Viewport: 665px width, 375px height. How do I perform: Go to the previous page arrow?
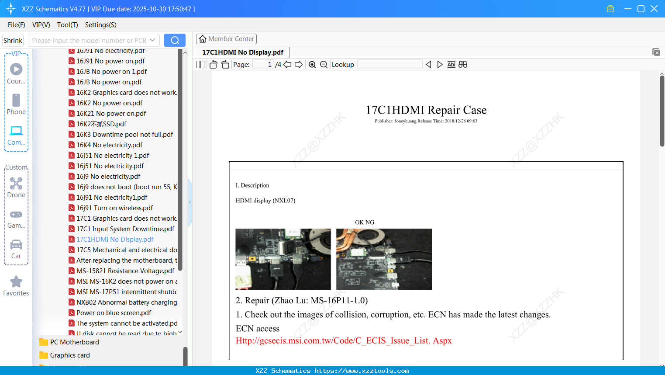tap(287, 65)
